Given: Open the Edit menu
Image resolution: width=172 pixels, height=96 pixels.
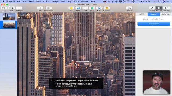Looking at the screenshot, I should (24, 2).
